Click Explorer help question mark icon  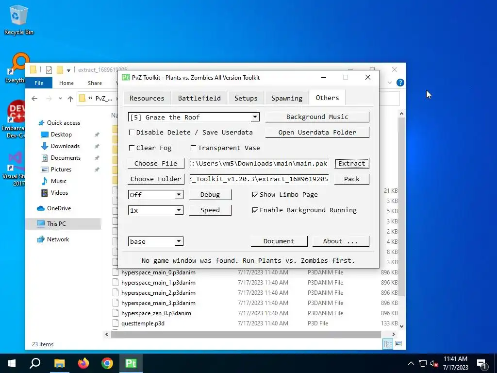click(x=400, y=83)
